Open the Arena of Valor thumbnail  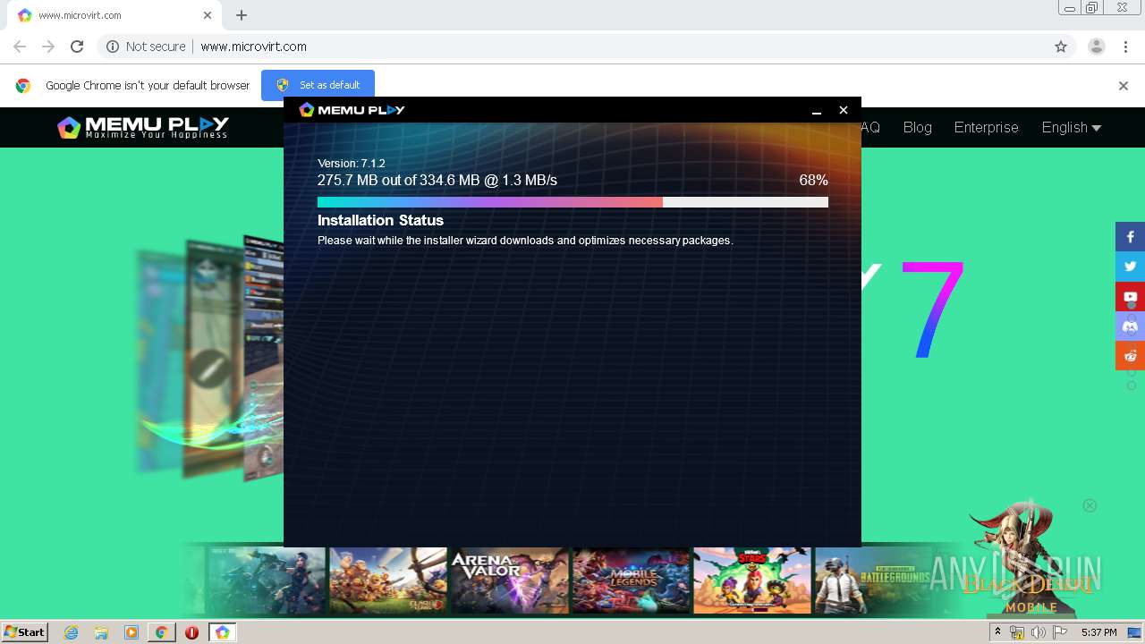point(509,580)
